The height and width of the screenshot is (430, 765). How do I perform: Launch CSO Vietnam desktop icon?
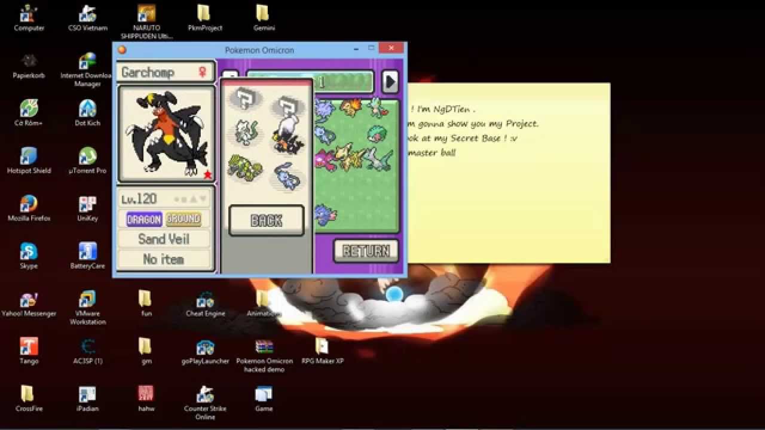(87, 18)
